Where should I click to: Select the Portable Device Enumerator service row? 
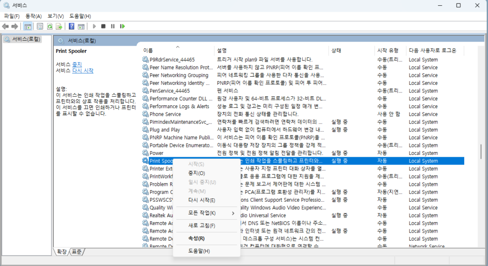pyautogui.click(x=303, y=145)
